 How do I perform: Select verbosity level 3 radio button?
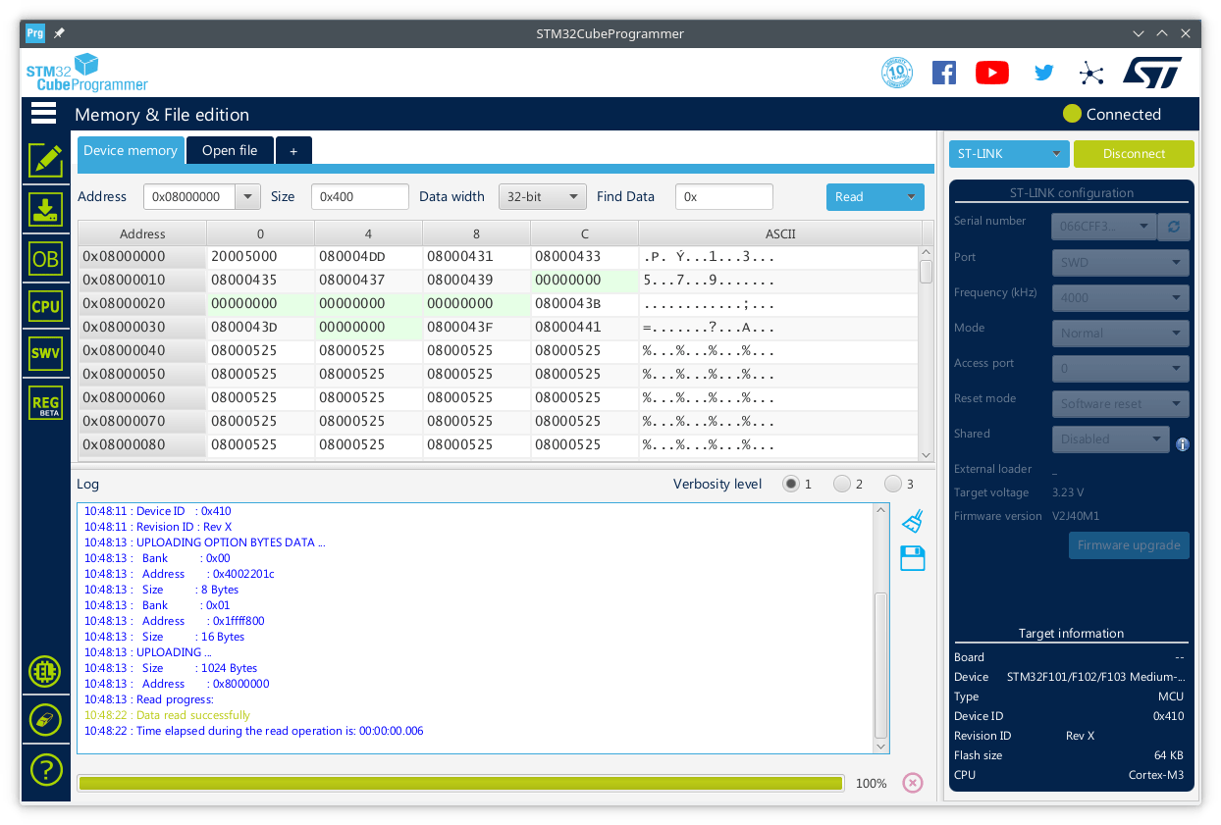(893, 484)
